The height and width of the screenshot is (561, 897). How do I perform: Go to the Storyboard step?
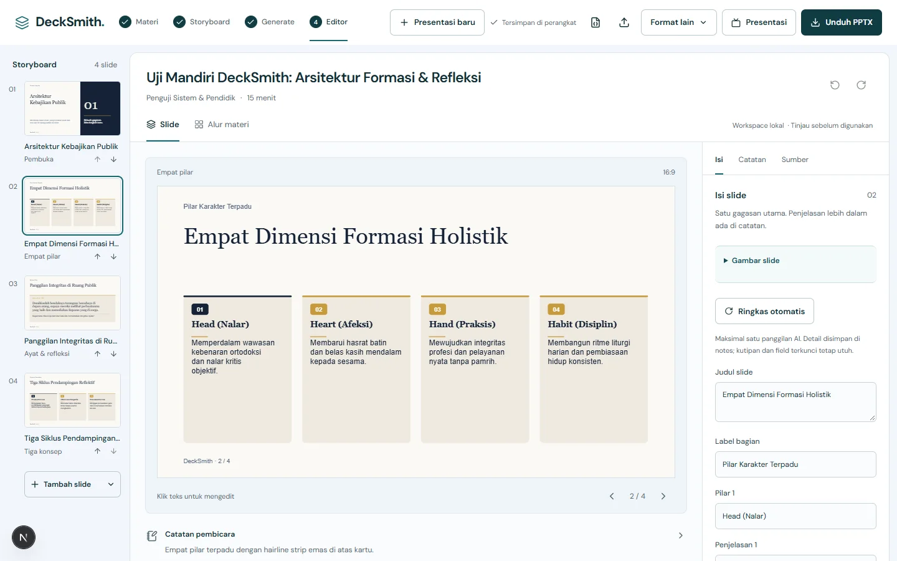[x=202, y=22]
